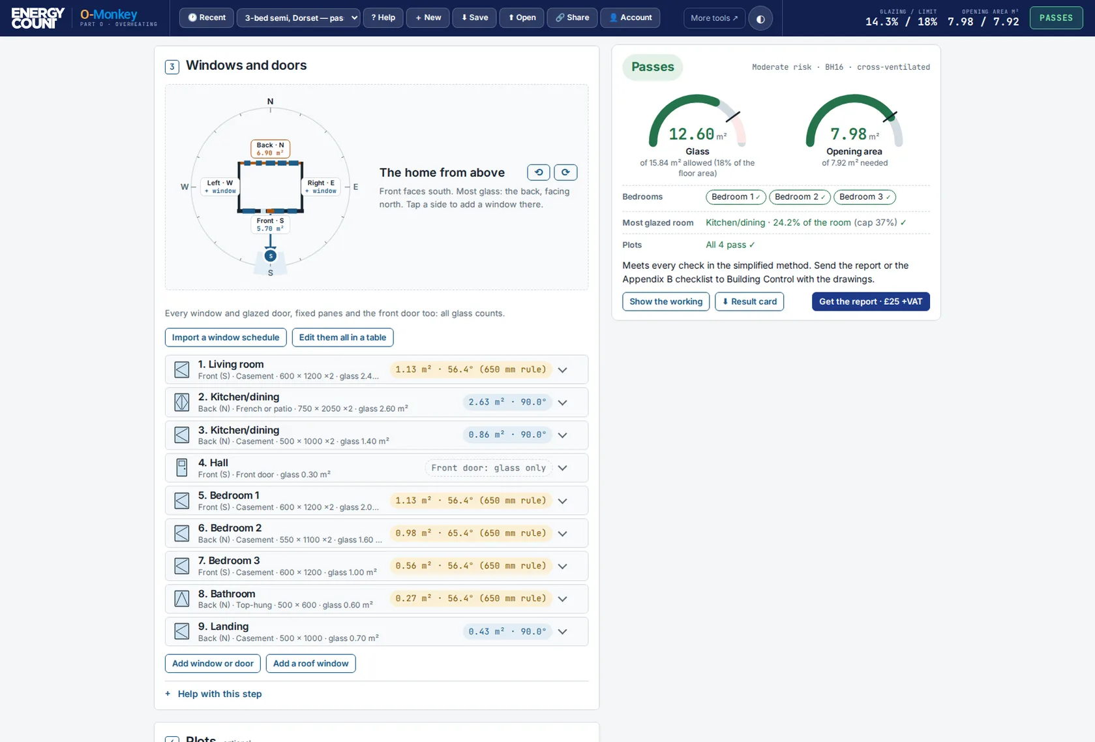The height and width of the screenshot is (742, 1095).
Task: Click the Bedroom 3 window icon
Action: click(182, 566)
